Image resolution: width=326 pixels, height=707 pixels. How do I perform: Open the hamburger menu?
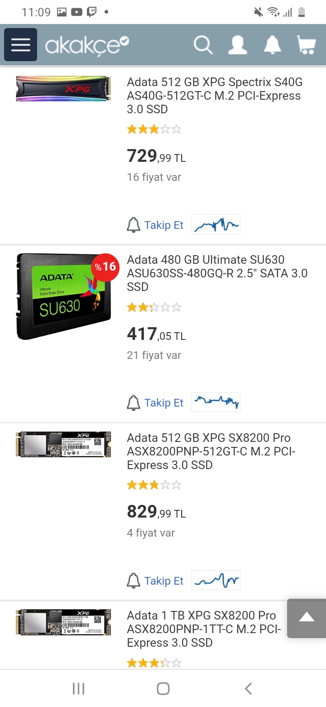pos(20,45)
